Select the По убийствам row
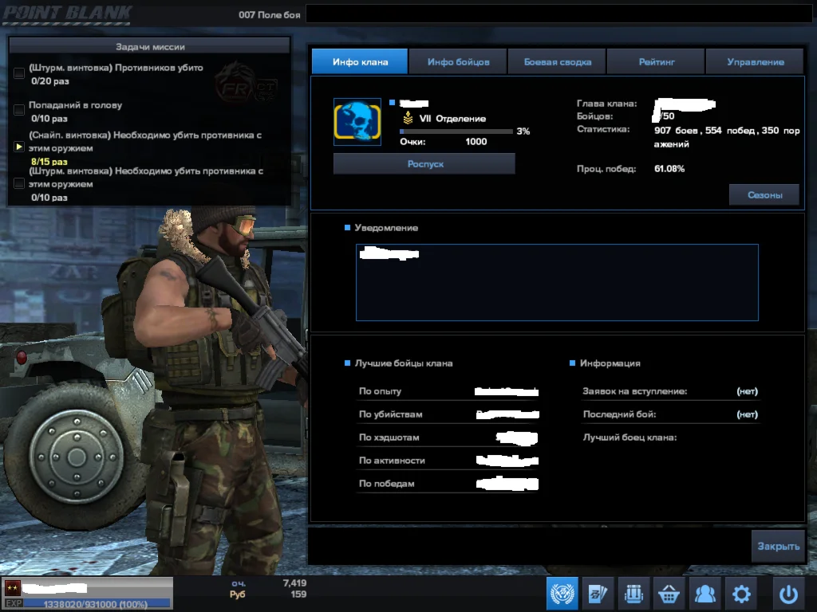817x612 pixels. pyautogui.click(x=448, y=414)
